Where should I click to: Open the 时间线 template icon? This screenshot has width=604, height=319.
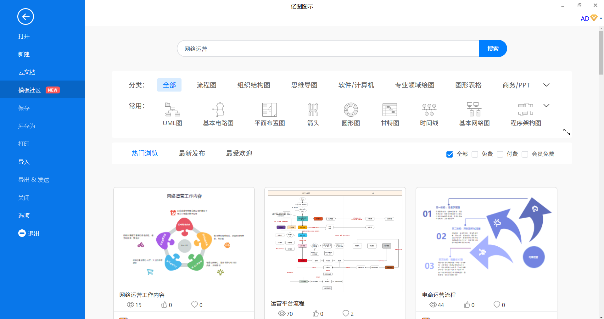(x=429, y=110)
